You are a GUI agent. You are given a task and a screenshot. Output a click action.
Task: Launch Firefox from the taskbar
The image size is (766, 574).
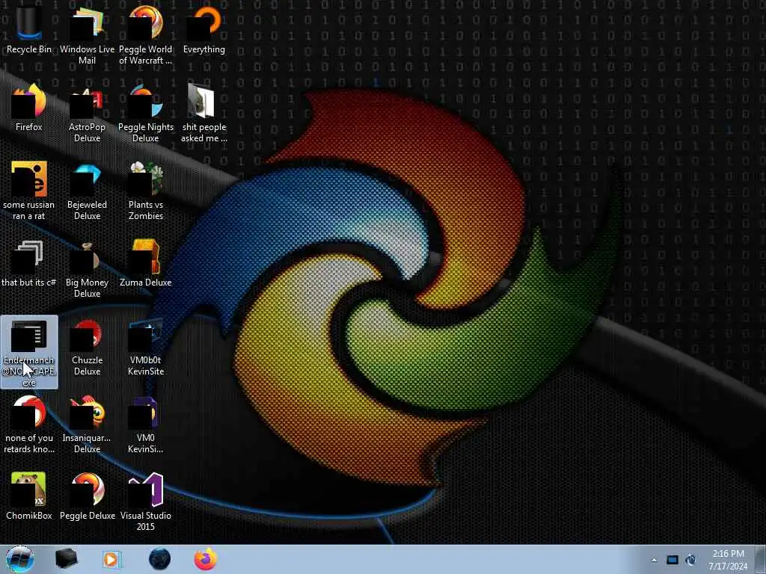206,559
